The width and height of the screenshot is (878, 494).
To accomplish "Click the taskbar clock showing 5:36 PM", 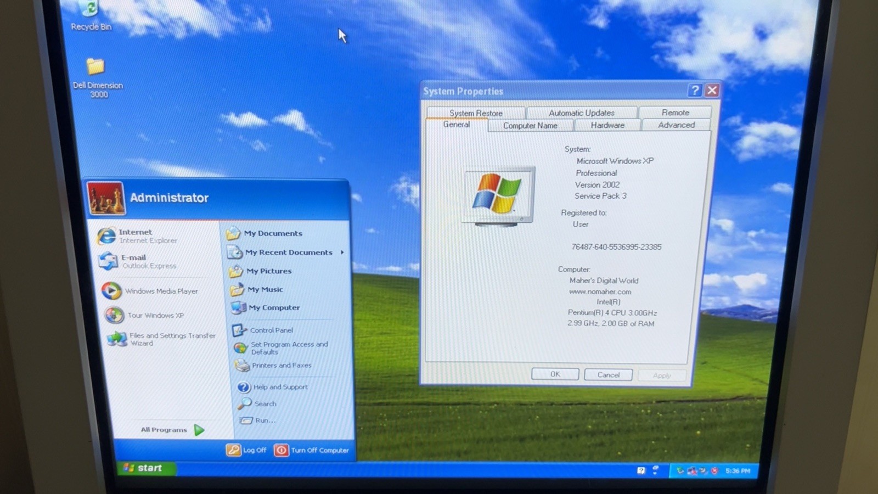I will point(738,470).
